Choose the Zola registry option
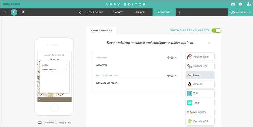Viewport: 253px width, 127px height. [200, 93]
